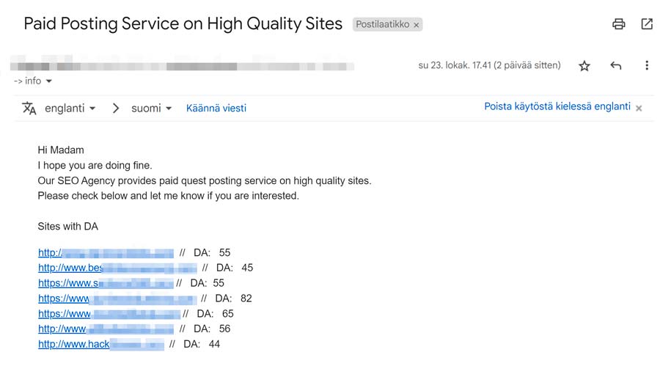Click Käännä viesti to translate message
Screen dimensions: 660x374
216,108
